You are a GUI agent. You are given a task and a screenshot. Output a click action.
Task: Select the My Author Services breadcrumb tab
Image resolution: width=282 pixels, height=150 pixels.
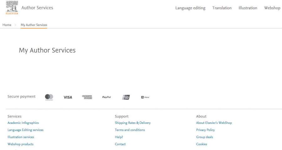click(34, 25)
